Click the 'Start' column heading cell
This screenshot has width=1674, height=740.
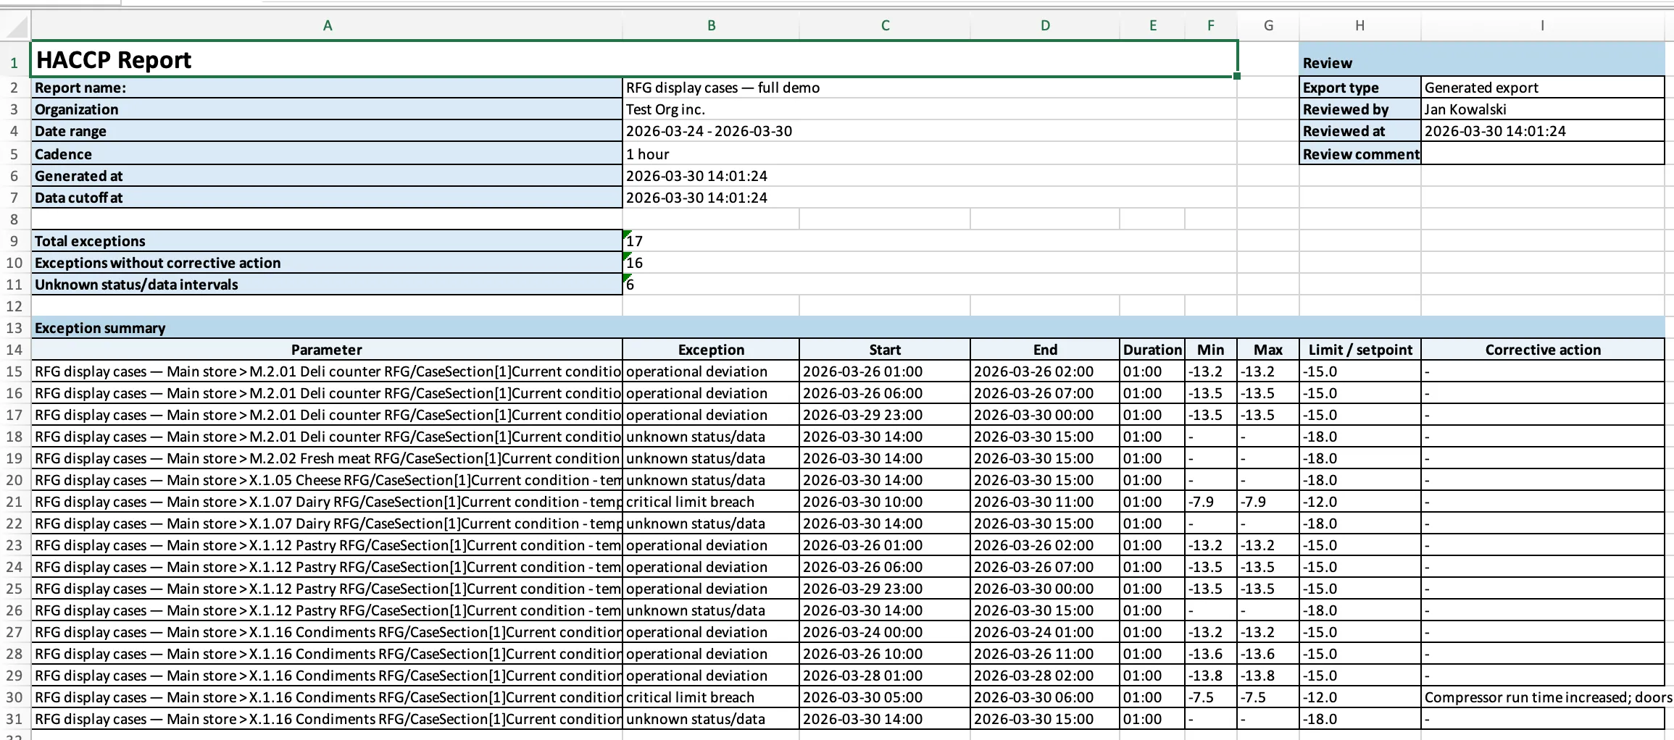coord(885,350)
